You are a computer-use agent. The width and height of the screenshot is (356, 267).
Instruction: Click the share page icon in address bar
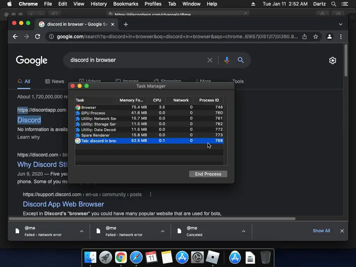click(x=305, y=37)
